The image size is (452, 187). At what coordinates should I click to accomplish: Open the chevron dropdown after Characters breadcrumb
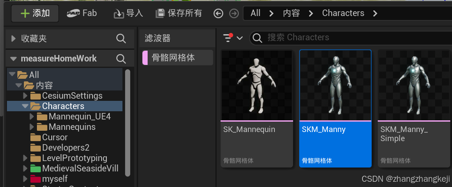[x=375, y=13]
